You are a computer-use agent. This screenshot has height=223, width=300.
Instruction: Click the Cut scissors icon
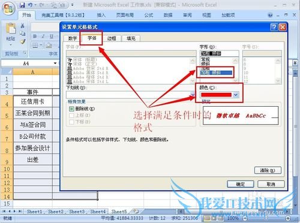23,26
